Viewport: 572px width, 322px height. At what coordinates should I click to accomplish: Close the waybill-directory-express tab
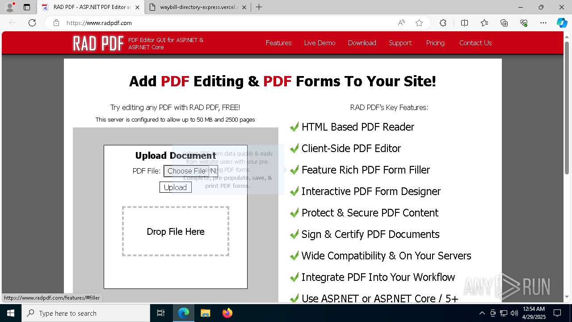tap(244, 7)
